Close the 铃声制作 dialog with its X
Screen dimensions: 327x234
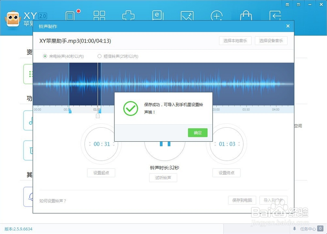point(288,26)
